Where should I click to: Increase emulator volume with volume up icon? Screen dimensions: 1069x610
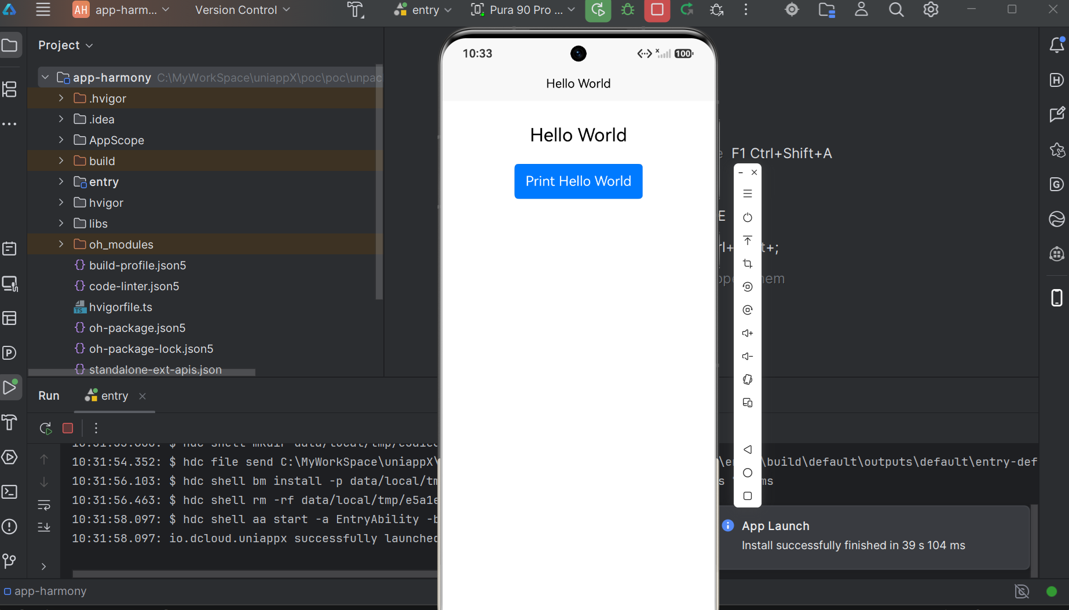(748, 333)
